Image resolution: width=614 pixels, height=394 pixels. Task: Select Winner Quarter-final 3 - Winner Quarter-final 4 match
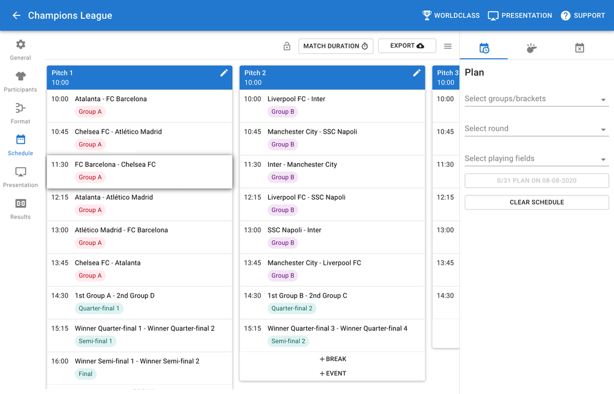[x=332, y=336]
